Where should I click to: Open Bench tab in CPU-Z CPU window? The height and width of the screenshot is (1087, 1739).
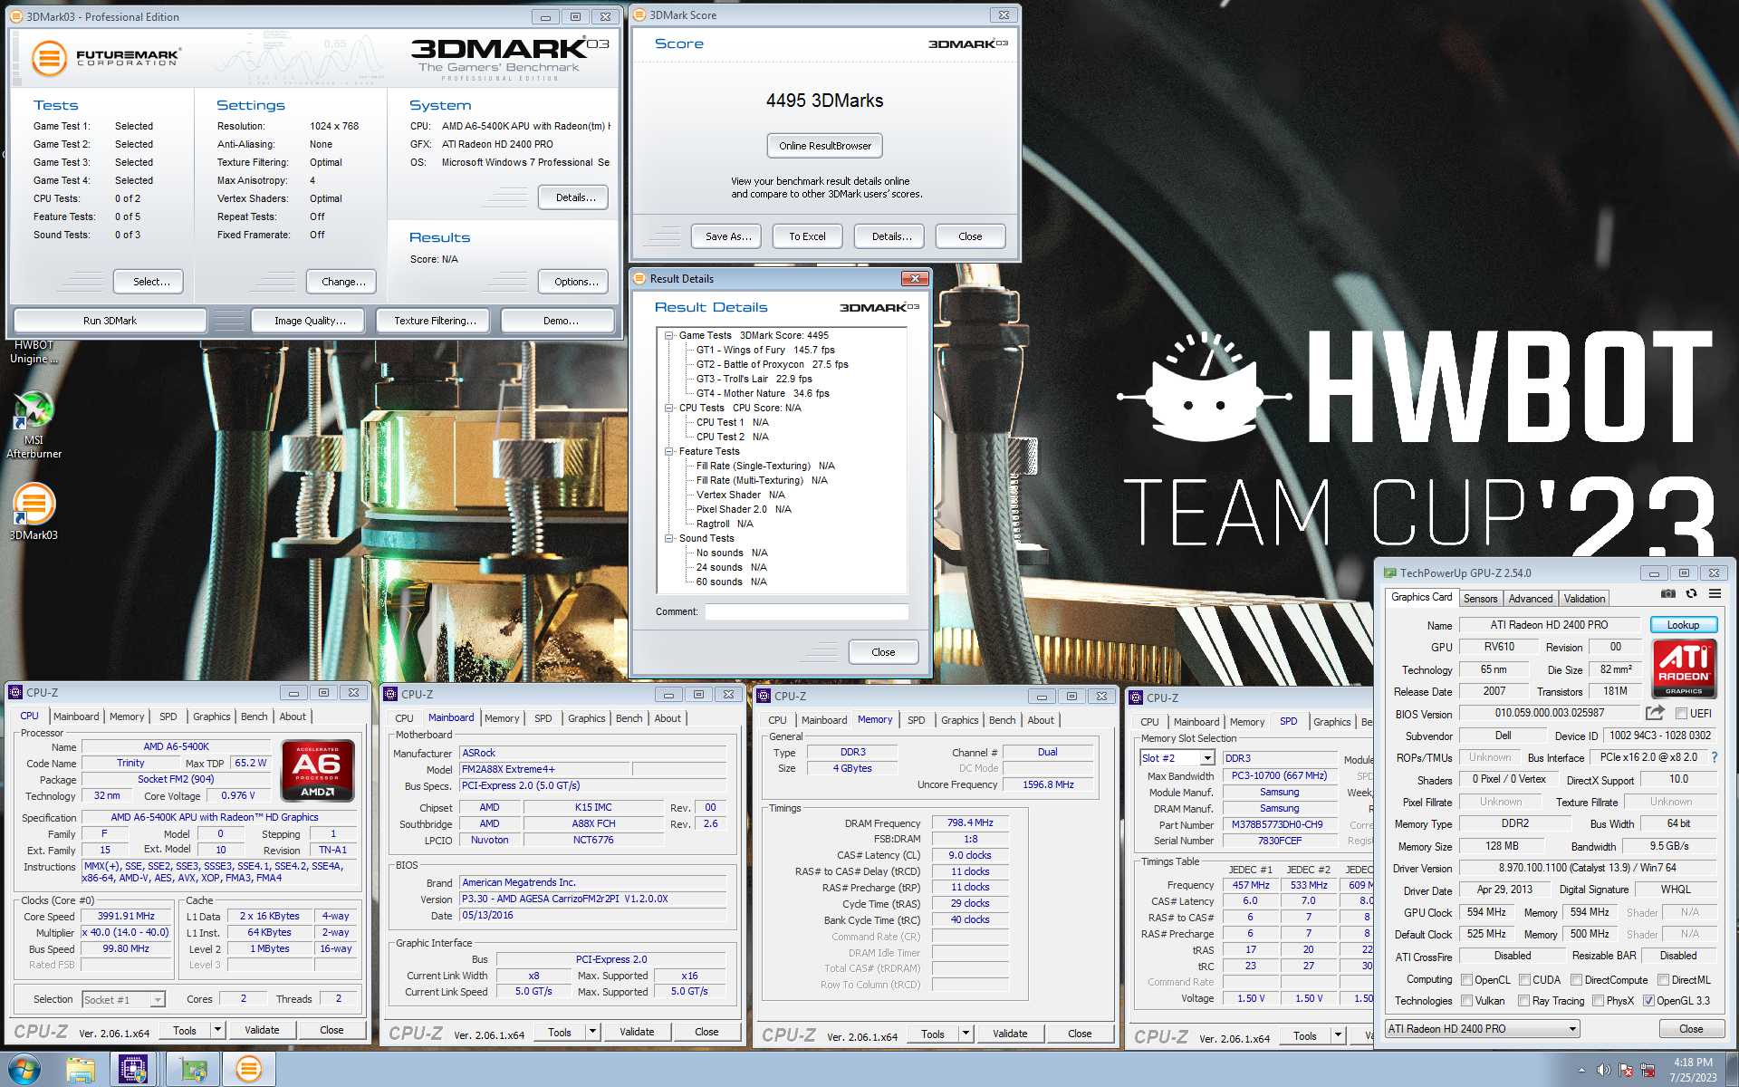(x=255, y=716)
